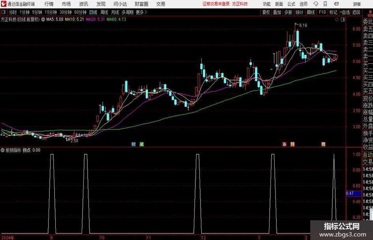The image size is (373, 240).
Task: Open the 市场 menu
Action: (66, 4)
